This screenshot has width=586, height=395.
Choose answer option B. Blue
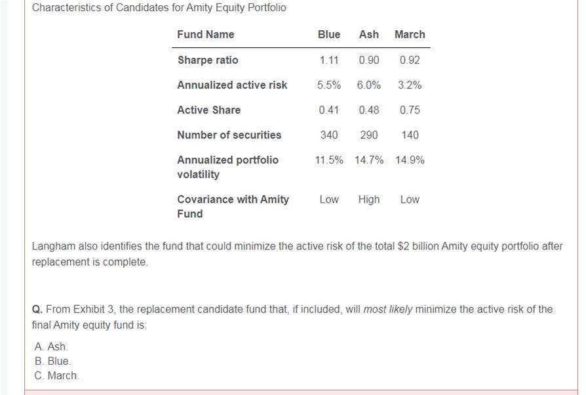pyautogui.click(x=52, y=361)
